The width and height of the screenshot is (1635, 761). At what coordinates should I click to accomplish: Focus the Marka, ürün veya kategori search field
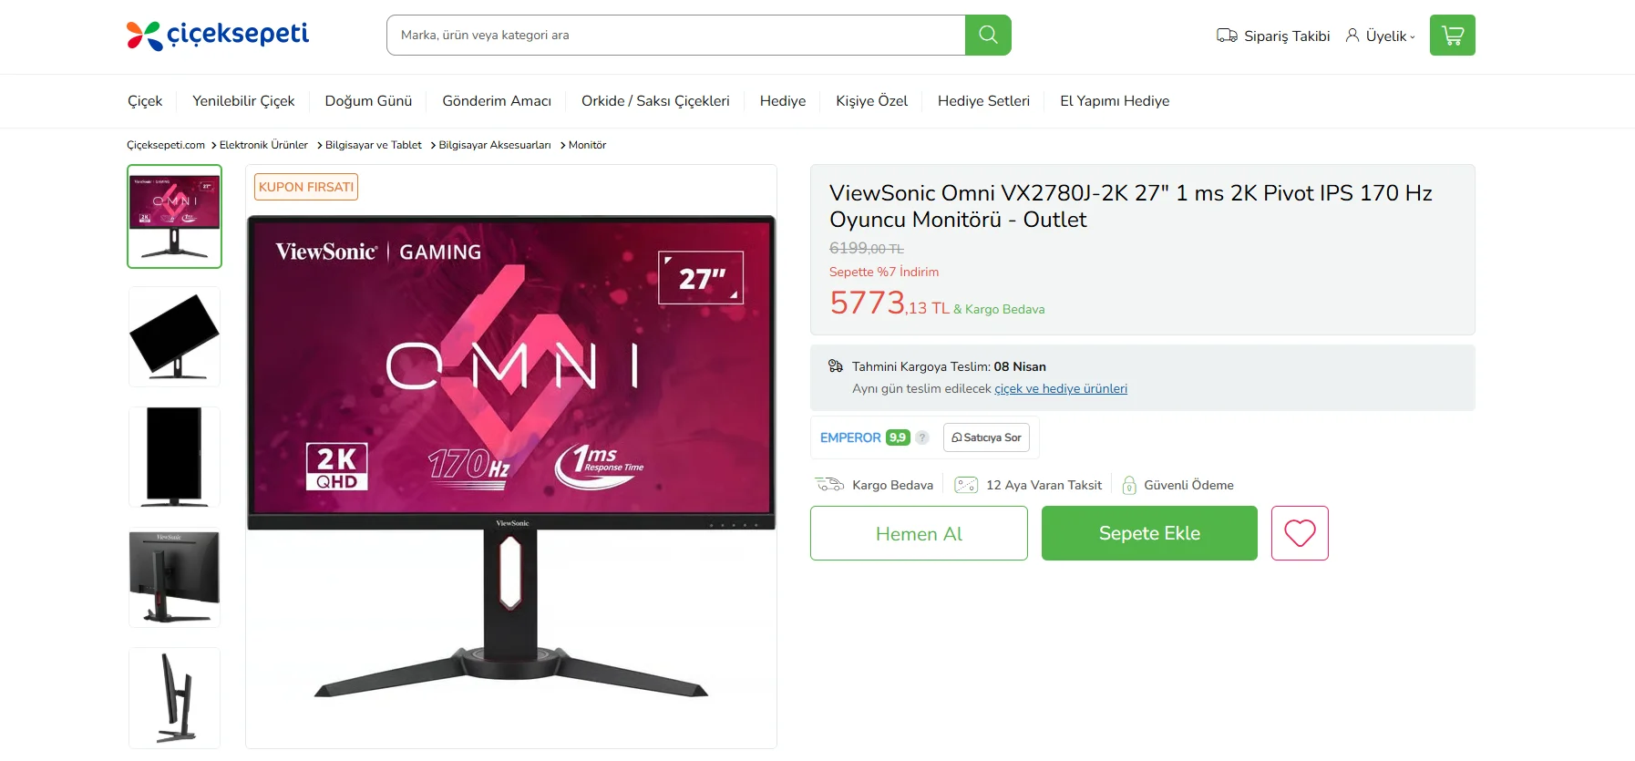tap(675, 35)
